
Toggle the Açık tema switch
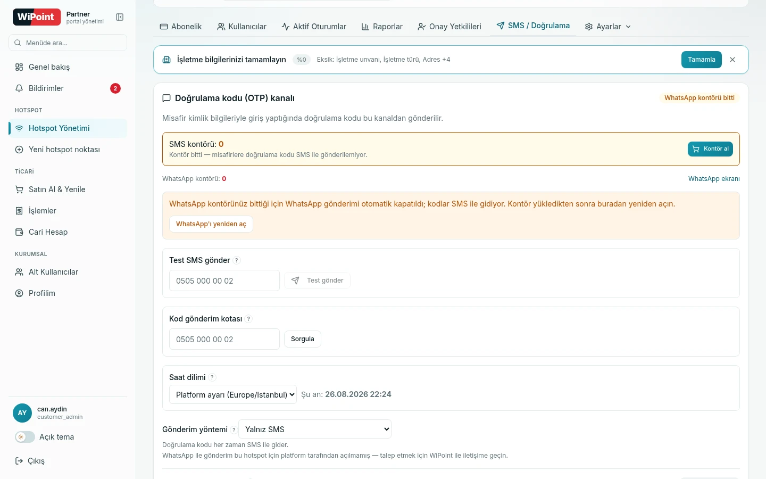click(24, 437)
